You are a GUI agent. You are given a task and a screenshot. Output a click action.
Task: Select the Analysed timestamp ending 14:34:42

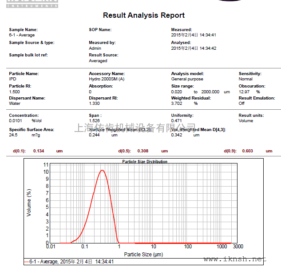click(x=194, y=48)
